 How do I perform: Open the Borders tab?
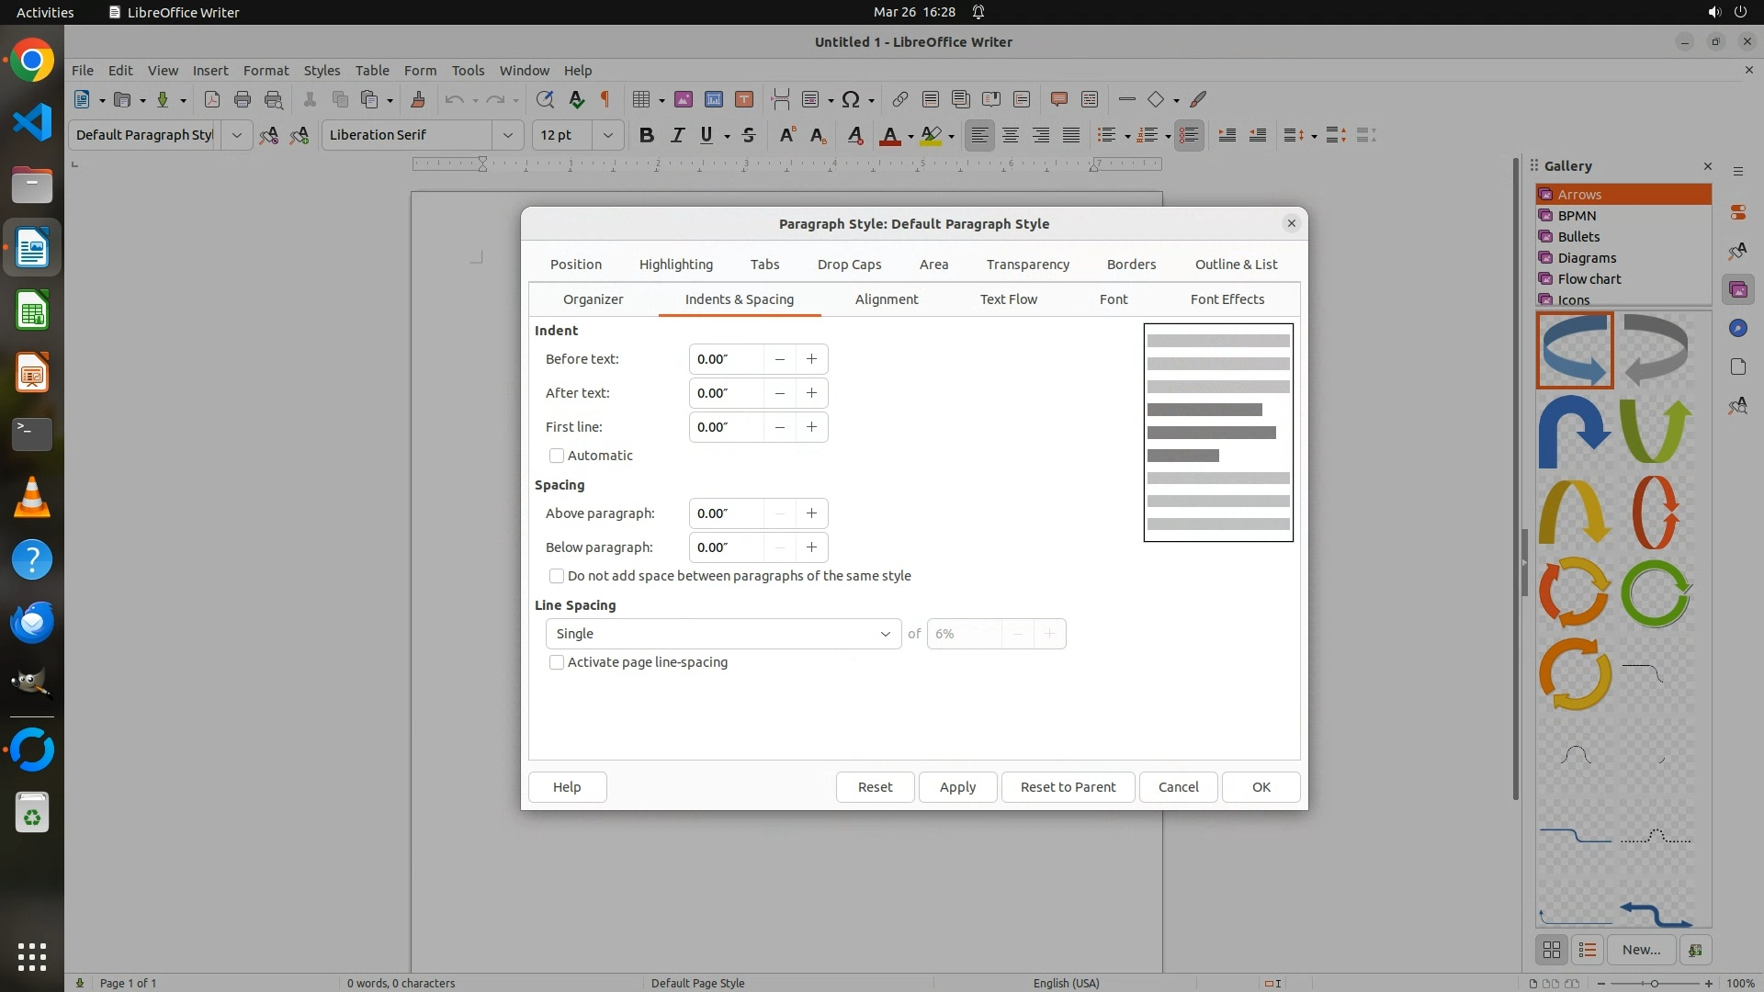pyautogui.click(x=1131, y=265)
